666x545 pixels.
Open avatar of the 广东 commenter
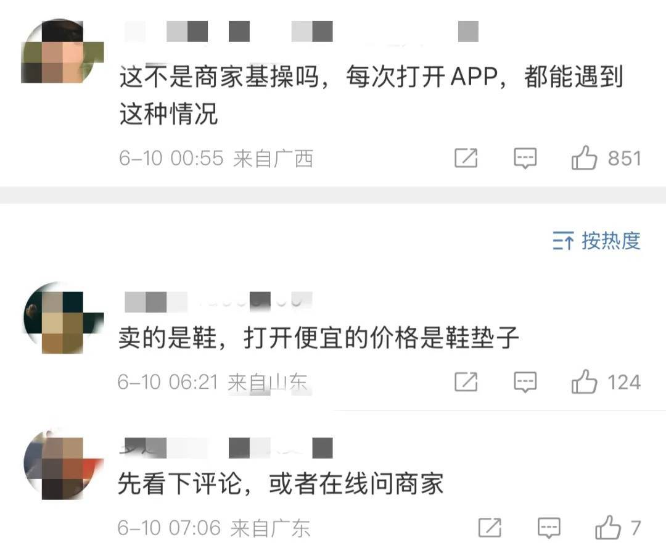point(64,464)
